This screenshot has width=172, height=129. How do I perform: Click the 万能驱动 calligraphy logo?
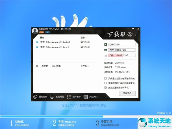pyautogui.click(x=121, y=34)
